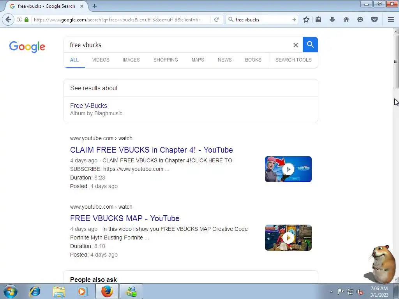Close the 'free vbucks - Google Search' tab

(x=82, y=6)
